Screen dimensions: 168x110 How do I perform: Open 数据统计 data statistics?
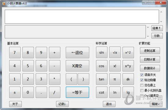[150, 68]
